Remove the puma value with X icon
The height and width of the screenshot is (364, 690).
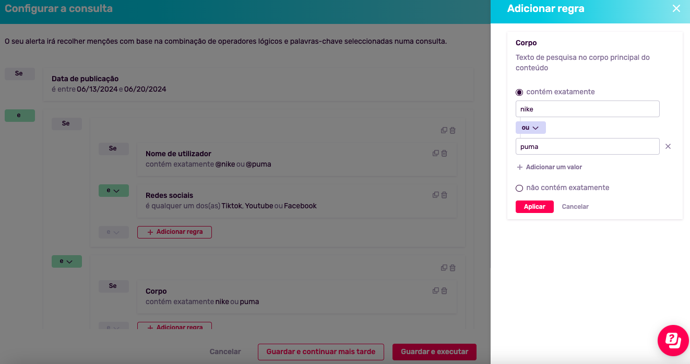(668, 146)
